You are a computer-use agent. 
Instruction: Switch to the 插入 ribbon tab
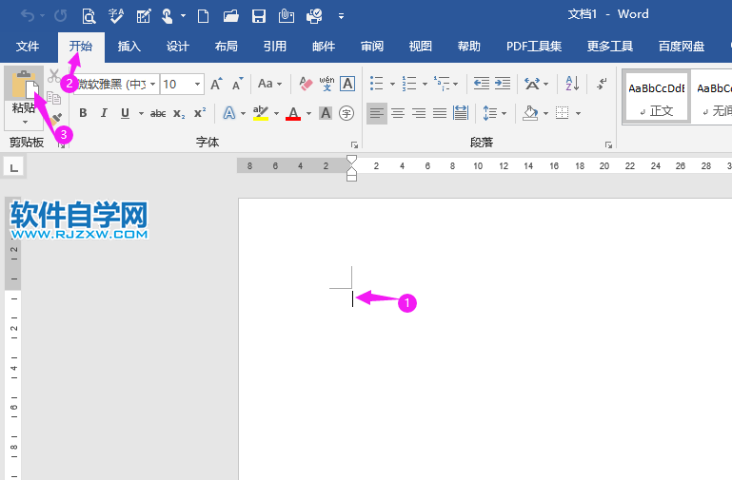coord(129,46)
